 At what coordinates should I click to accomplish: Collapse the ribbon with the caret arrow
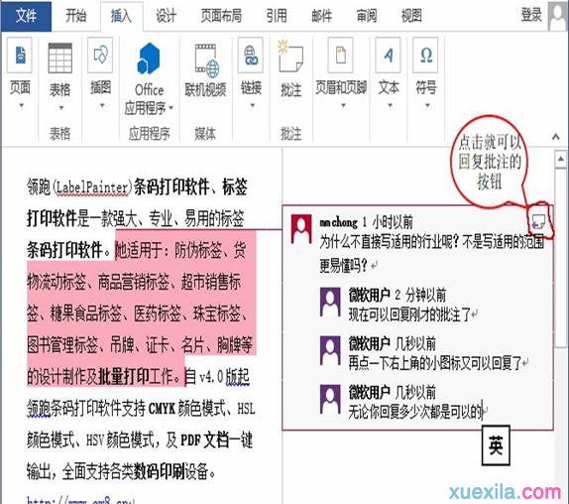pyautogui.click(x=555, y=137)
